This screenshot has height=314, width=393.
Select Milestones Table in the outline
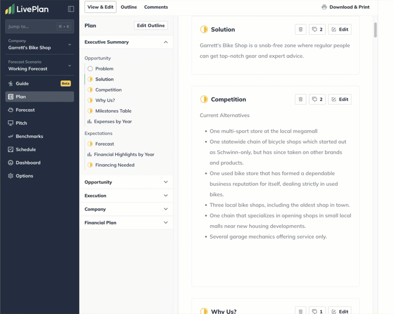point(113,111)
